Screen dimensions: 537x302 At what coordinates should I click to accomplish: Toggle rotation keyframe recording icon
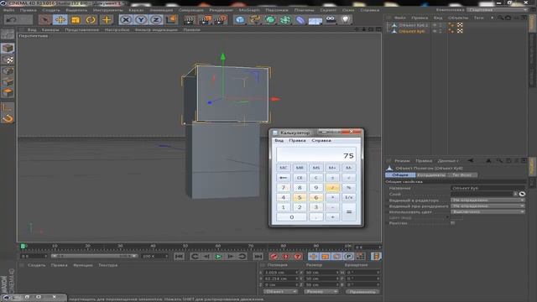337,256
